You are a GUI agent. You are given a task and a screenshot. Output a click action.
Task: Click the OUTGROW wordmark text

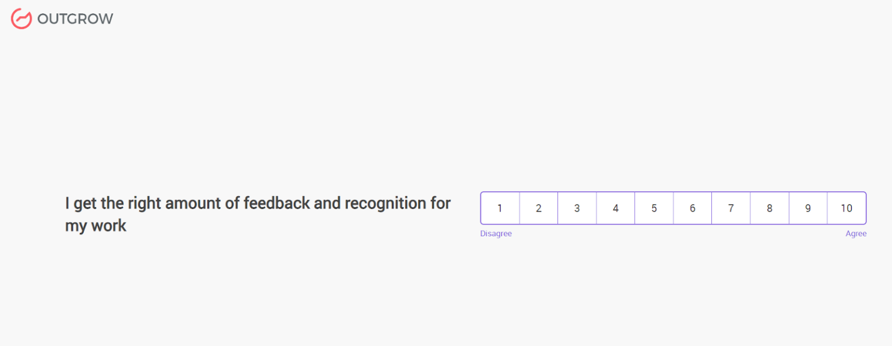pyautogui.click(x=75, y=19)
